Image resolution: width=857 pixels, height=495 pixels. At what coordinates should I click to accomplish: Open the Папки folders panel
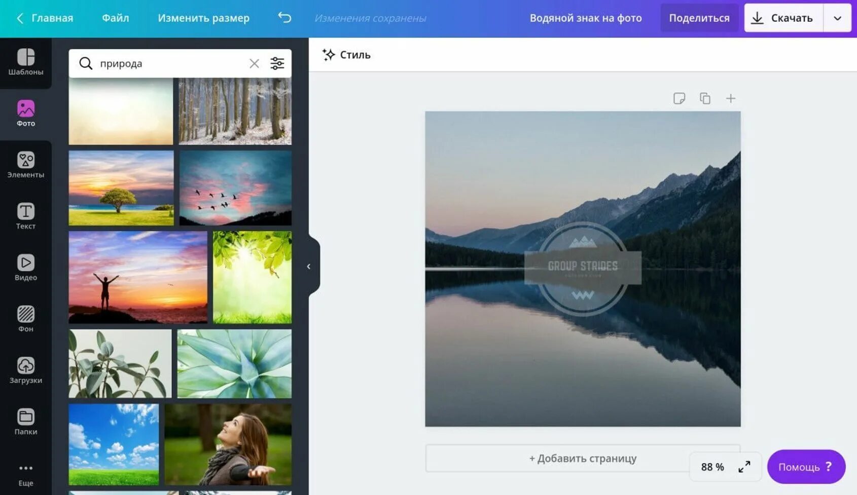(25, 422)
